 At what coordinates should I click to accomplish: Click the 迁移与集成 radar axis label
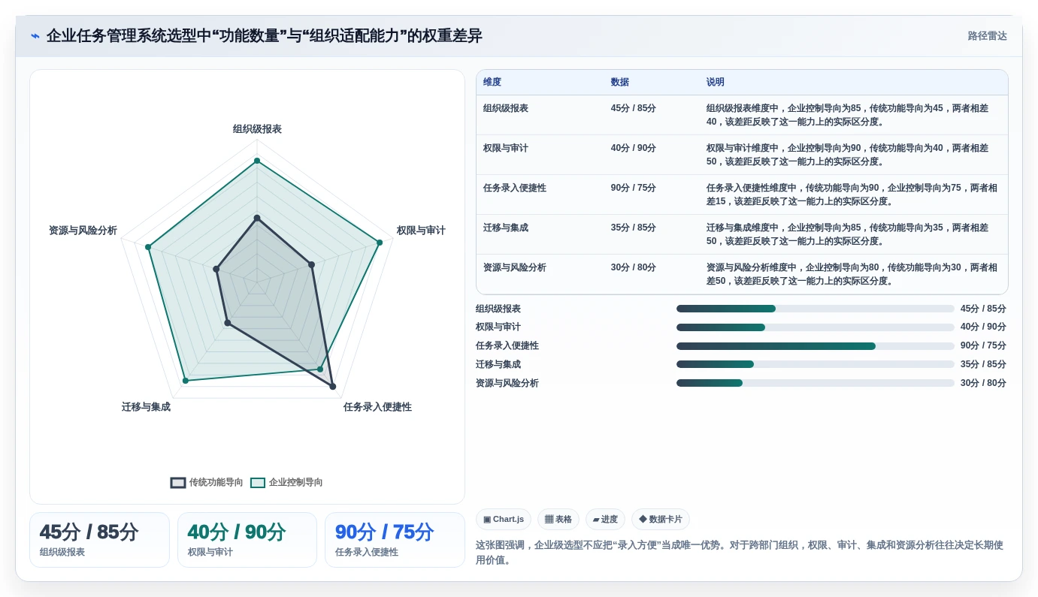pyautogui.click(x=146, y=407)
